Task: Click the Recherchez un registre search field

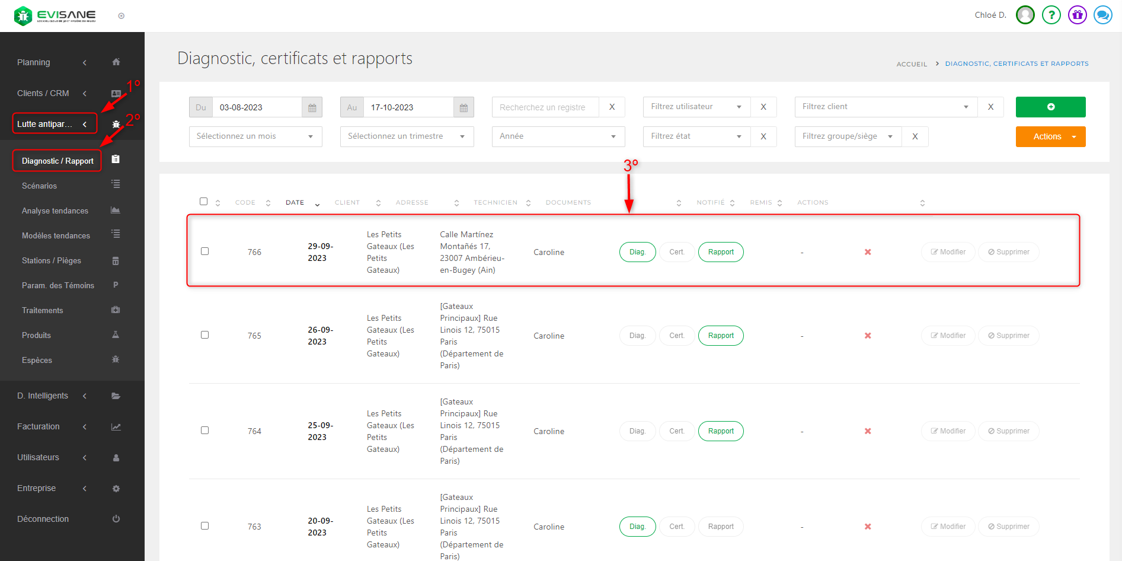Action: click(x=545, y=107)
